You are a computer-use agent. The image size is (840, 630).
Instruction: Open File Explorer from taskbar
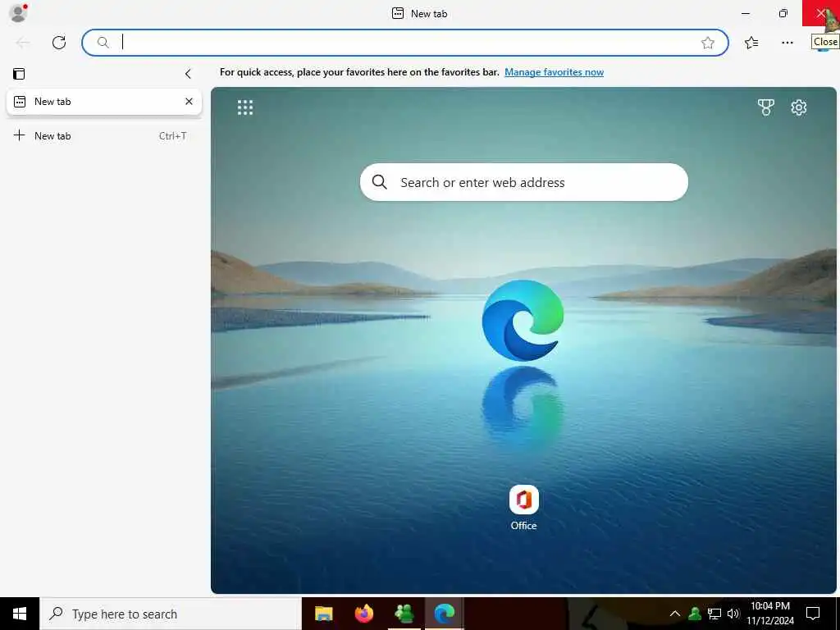pyautogui.click(x=323, y=614)
